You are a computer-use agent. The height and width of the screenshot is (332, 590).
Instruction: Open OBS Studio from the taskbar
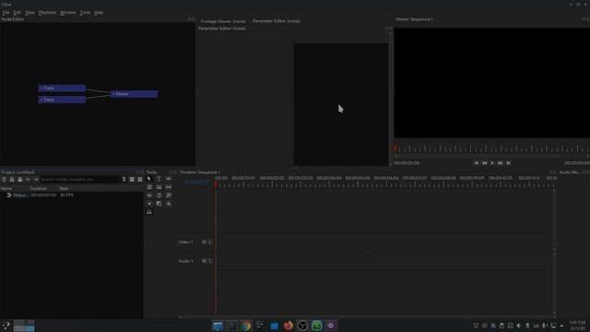pyautogui.click(x=302, y=326)
